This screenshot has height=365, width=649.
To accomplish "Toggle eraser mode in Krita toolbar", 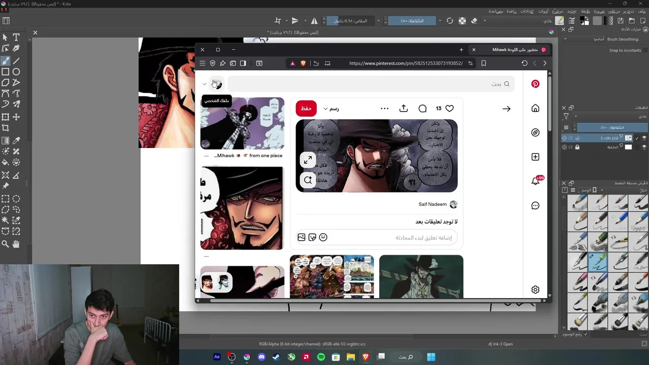I will pos(474,21).
